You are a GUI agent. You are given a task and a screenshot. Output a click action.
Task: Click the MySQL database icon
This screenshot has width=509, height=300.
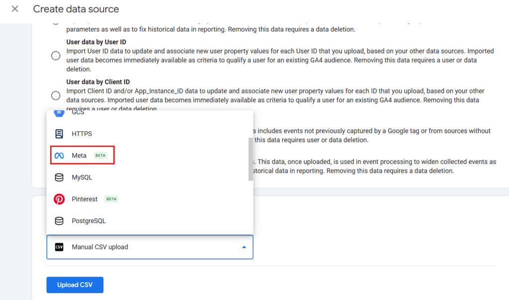59,177
